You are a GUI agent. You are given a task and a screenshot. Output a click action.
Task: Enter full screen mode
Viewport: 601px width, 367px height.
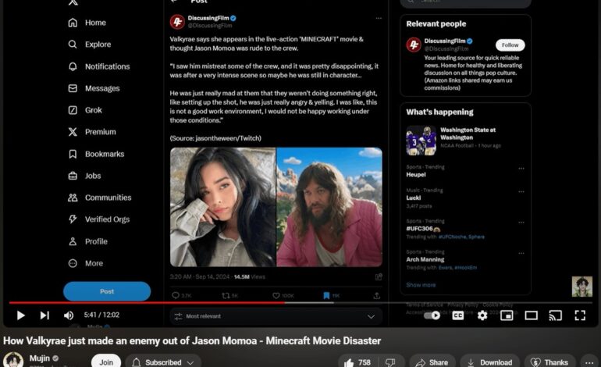[x=580, y=315]
